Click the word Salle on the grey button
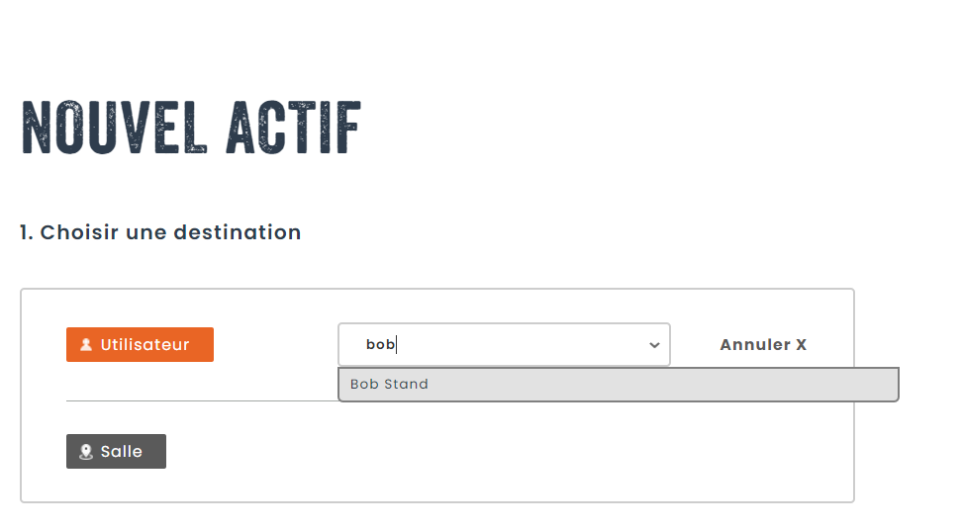This screenshot has width=961, height=530. (x=122, y=452)
